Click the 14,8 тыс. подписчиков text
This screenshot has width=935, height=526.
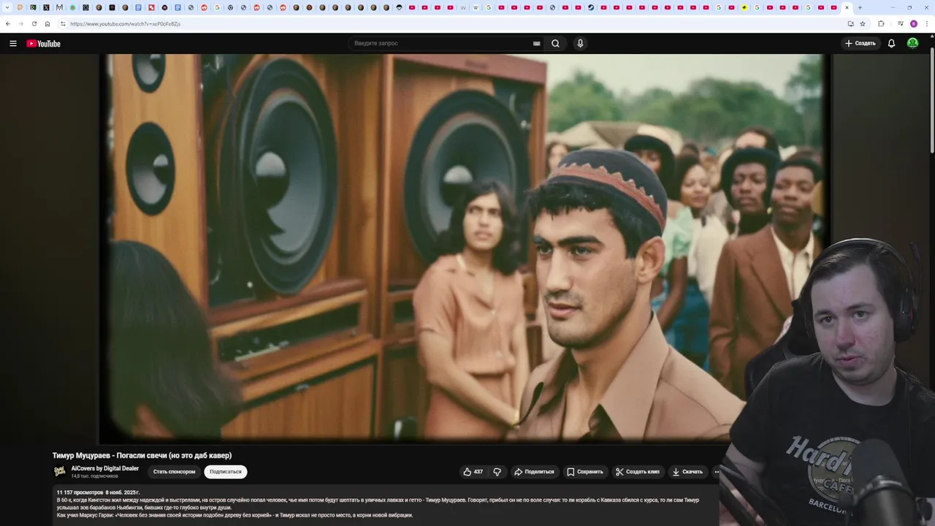[x=94, y=476]
